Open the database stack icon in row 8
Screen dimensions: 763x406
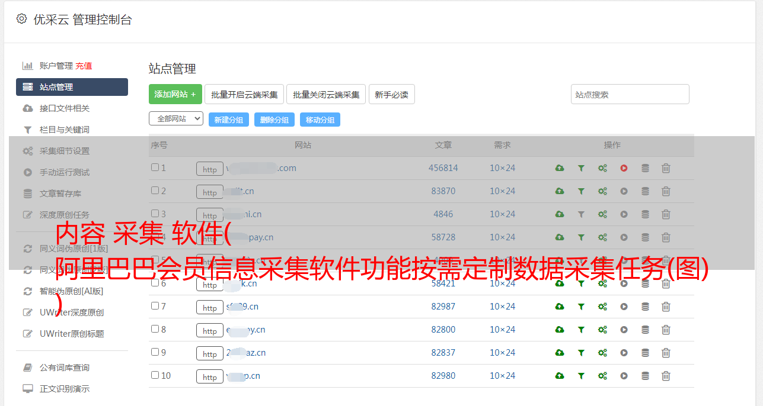click(x=645, y=330)
